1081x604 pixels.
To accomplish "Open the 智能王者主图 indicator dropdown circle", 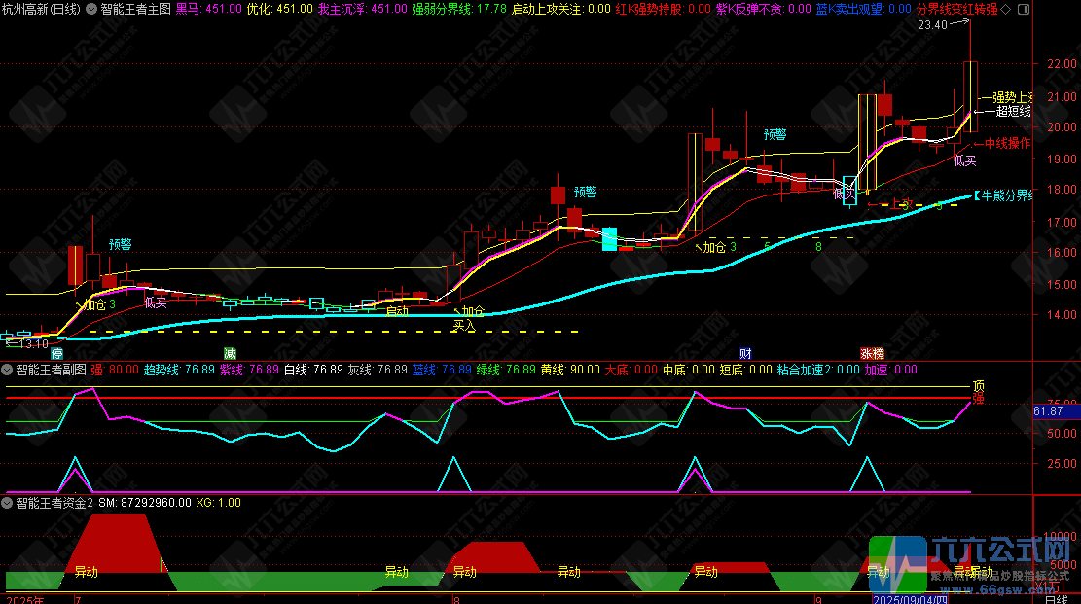I will 91,9.
